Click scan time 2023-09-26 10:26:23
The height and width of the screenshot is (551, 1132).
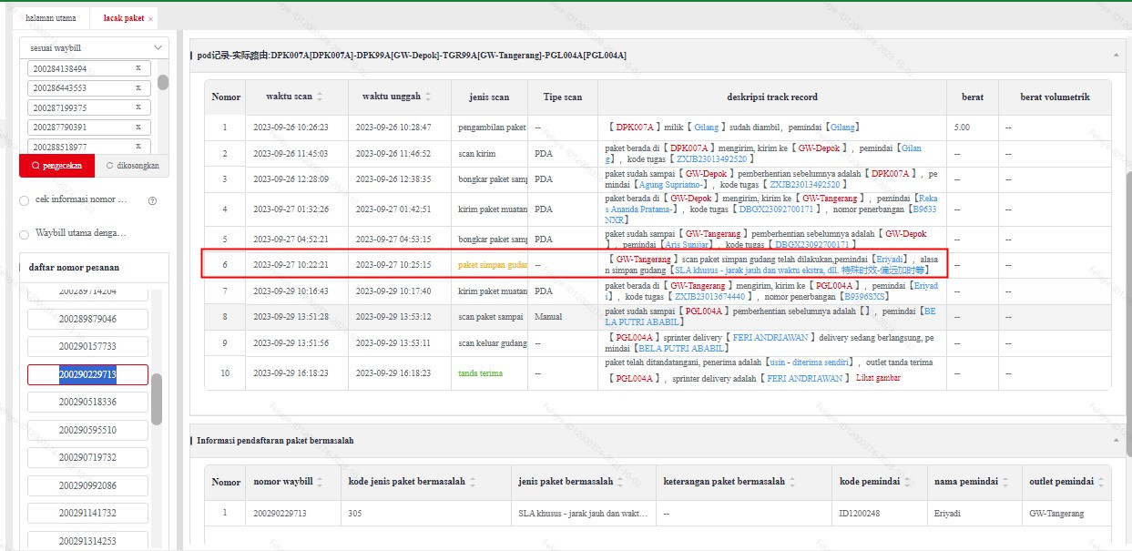pos(291,128)
